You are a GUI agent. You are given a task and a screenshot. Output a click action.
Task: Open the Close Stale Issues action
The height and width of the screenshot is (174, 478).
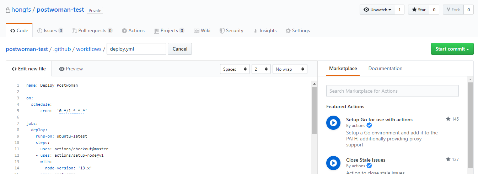click(366, 160)
